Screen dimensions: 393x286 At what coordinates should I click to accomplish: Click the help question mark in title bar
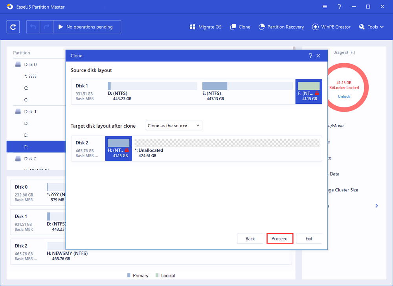[339, 7]
